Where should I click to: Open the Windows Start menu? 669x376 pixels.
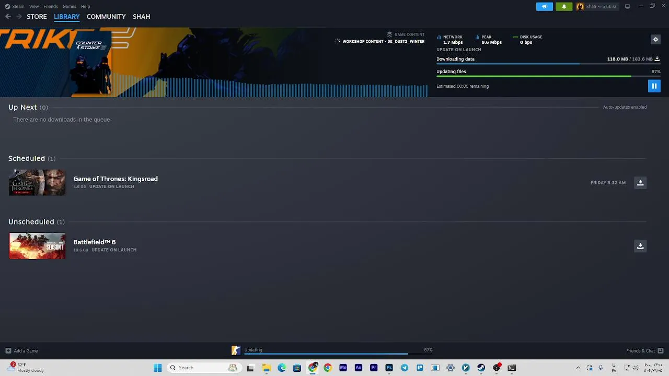[157, 368]
